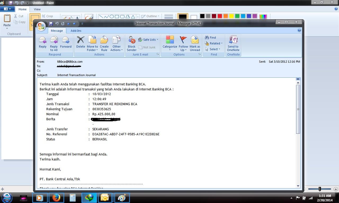Open the Categorize color menu
This screenshot has width=339, height=203.
(170, 43)
